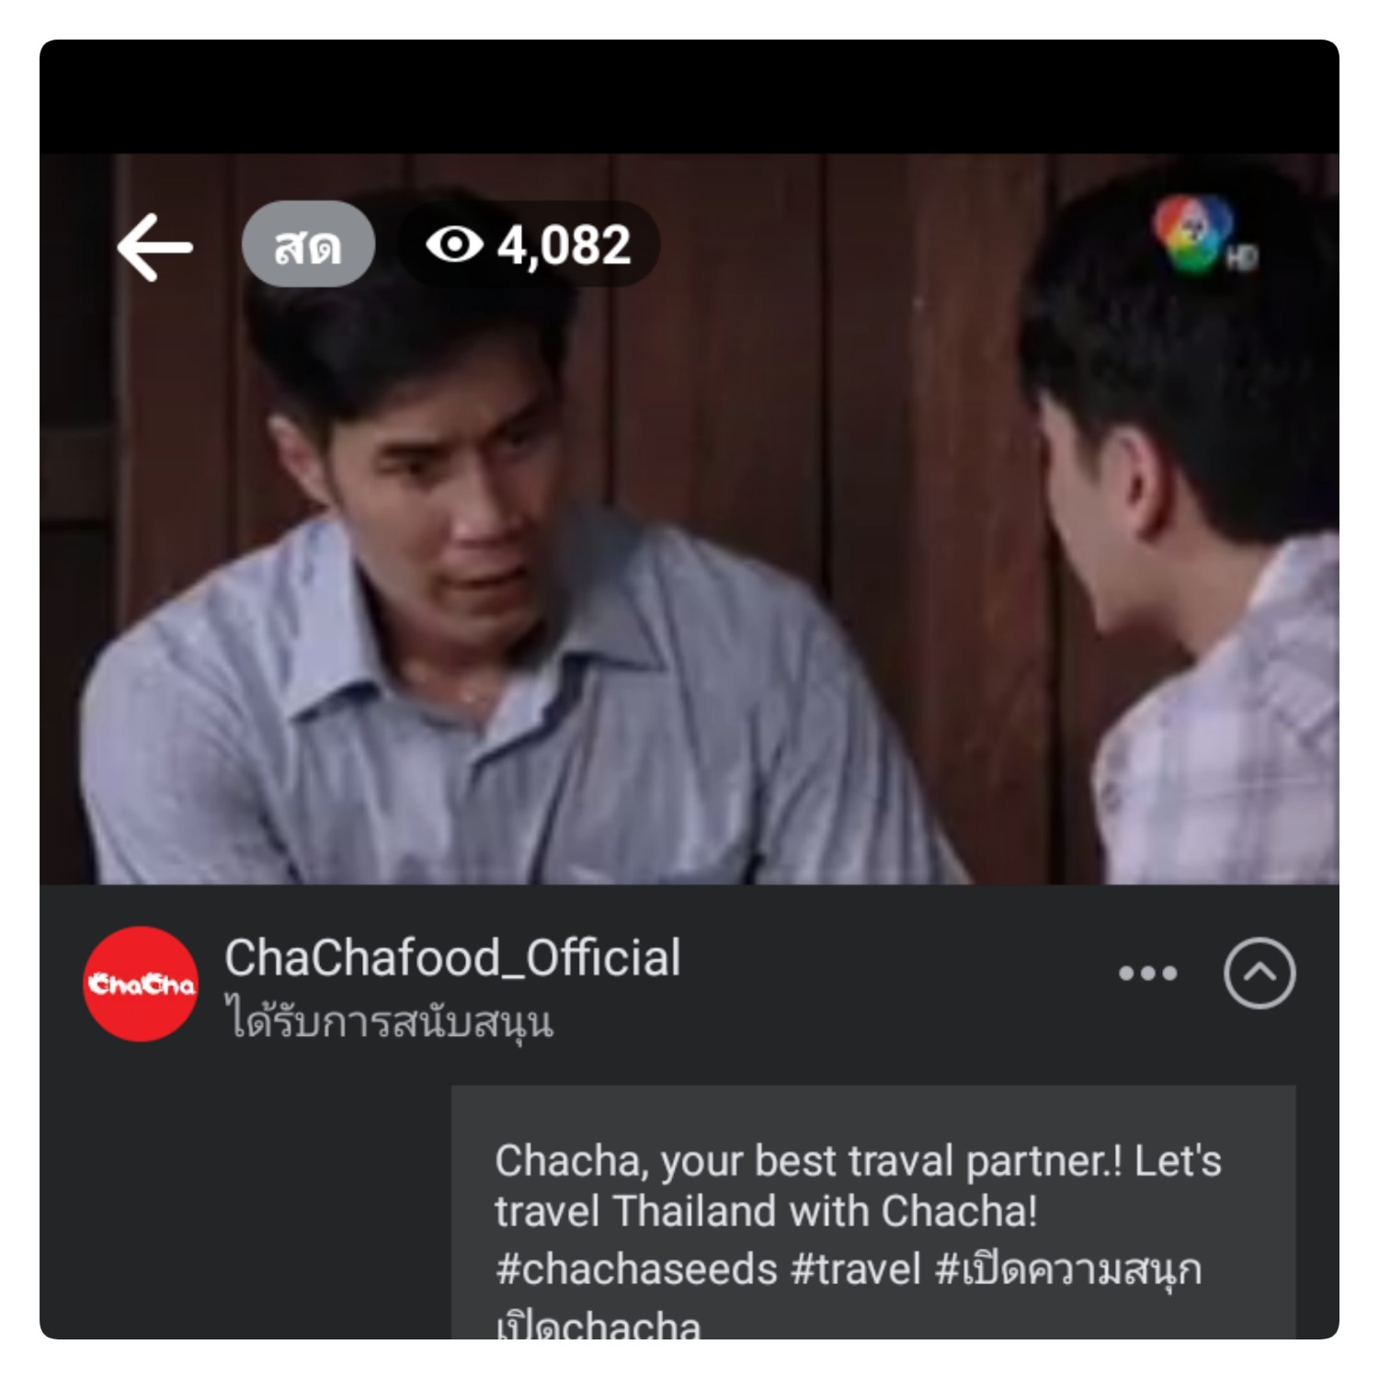Open the three-dot more options menu
Screen dimensions: 1379x1379
pos(1147,974)
